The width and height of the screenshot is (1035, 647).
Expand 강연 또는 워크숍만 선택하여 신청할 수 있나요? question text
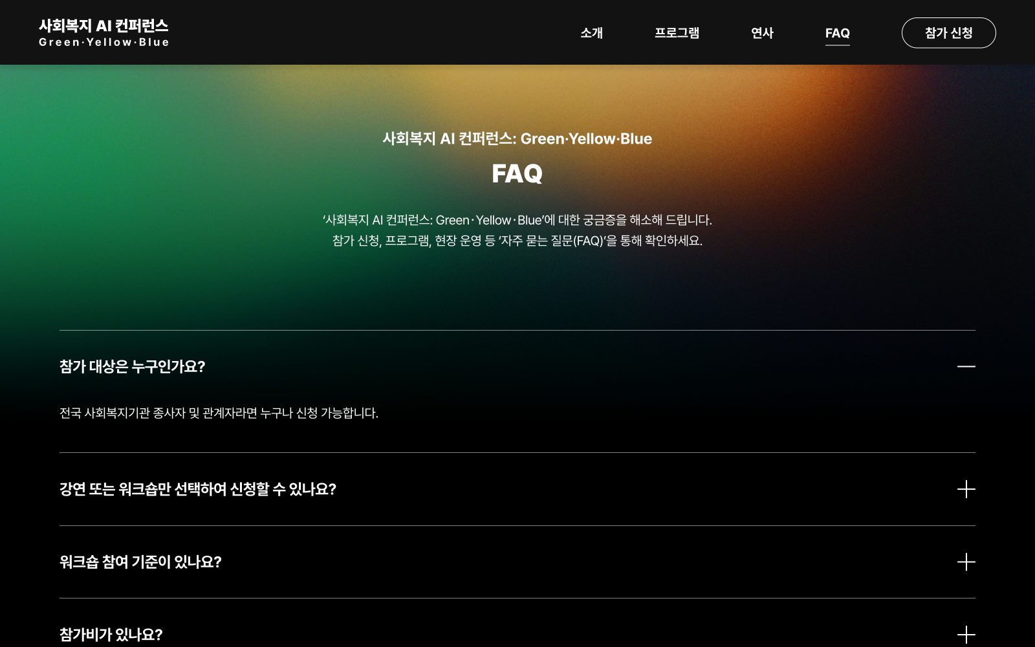pos(197,489)
